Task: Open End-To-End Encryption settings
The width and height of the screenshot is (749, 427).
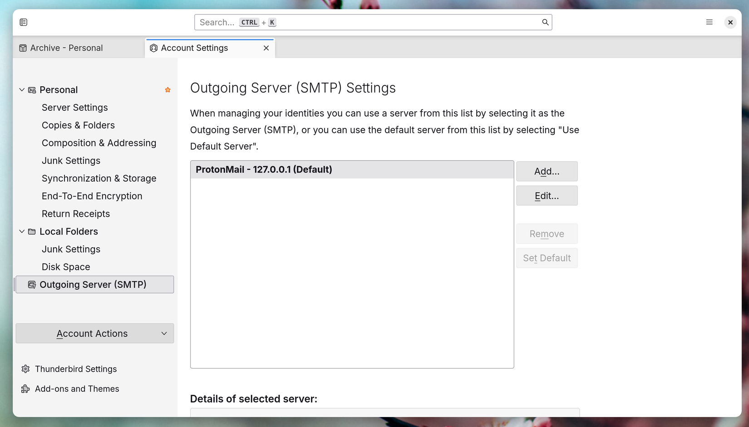Action: tap(92, 196)
